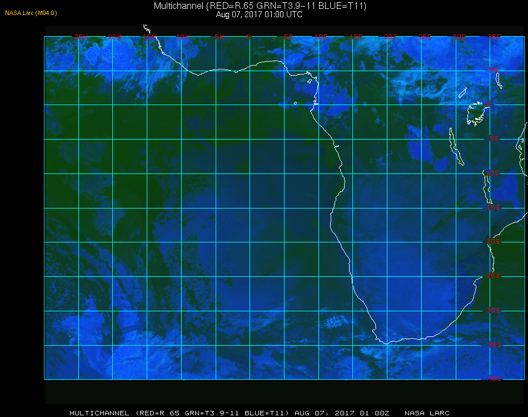Select the 0 longitude label in the top row
Viewport: 528px width, 417px height.
click(x=248, y=37)
